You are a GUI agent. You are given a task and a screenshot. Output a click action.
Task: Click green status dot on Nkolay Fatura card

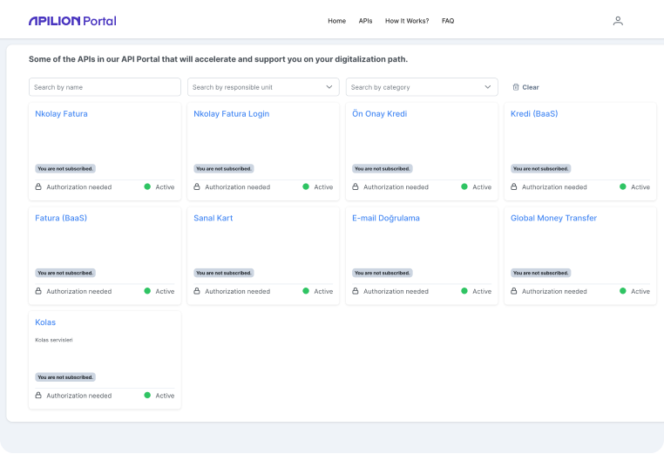tap(147, 186)
